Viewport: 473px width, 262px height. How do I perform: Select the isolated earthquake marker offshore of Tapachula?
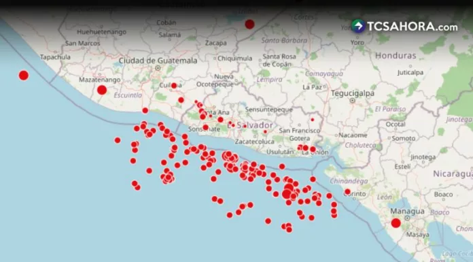[24, 76]
